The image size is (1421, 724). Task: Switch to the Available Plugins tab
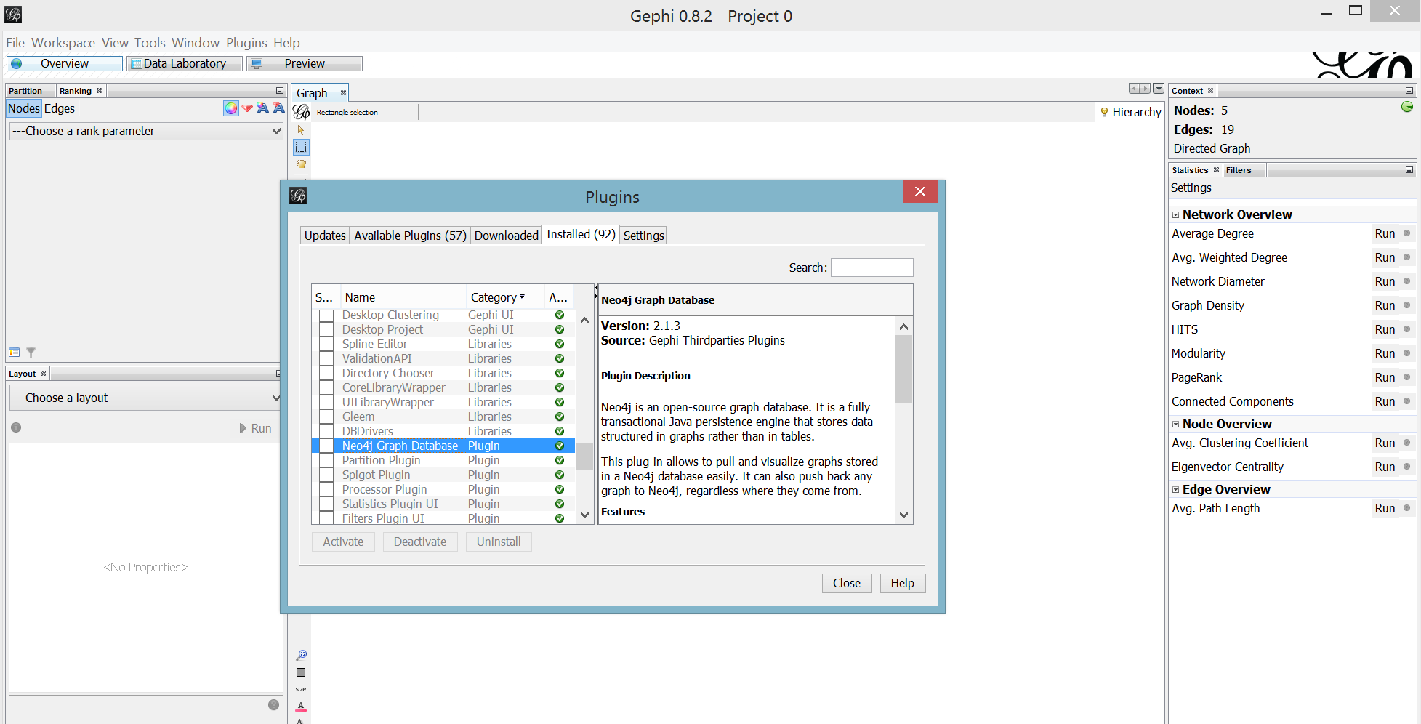[x=410, y=236]
